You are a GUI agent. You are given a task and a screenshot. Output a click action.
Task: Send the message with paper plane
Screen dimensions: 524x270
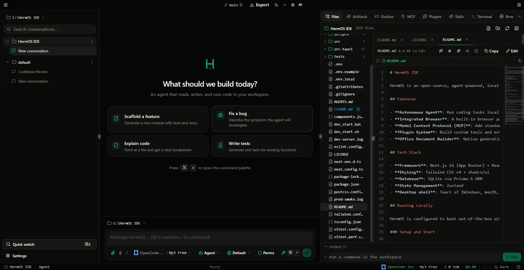coord(307,253)
